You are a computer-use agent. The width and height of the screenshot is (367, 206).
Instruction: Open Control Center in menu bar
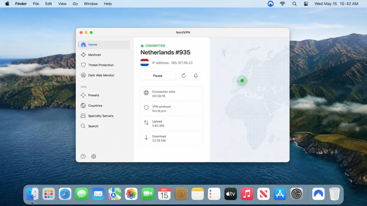click(306, 4)
